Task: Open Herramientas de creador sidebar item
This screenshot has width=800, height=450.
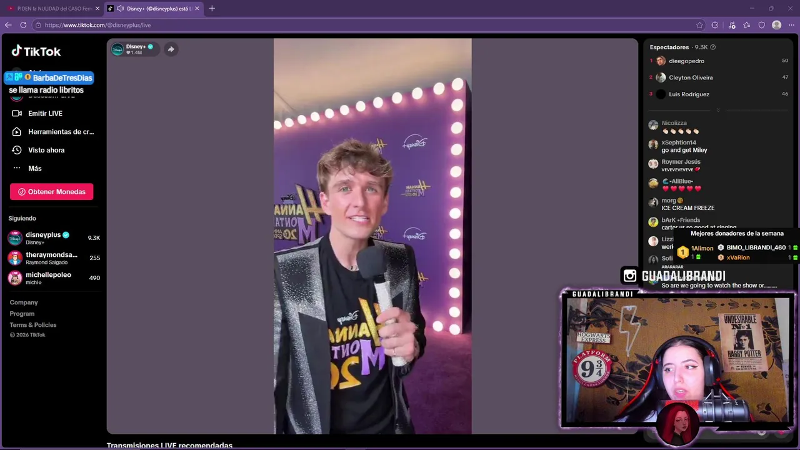Action: 53,132
